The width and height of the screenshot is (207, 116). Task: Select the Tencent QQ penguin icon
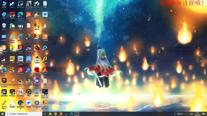[x=4, y=60]
